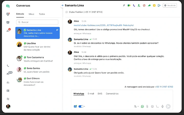
Task: Open the Conversas chat icon in sidebar
Action: (x=8, y=6)
